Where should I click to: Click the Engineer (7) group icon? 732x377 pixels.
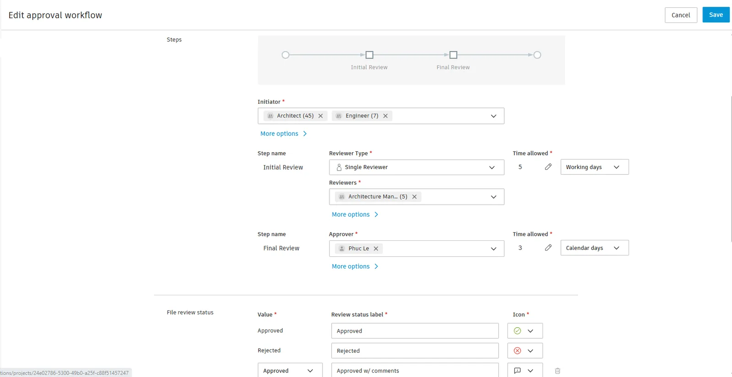[x=339, y=116]
